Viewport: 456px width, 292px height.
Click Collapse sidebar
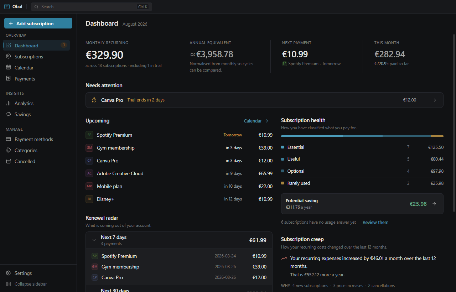click(36, 284)
